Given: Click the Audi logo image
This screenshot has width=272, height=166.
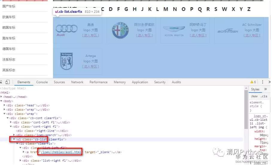Looking at the screenshot, I should point(66,30).
